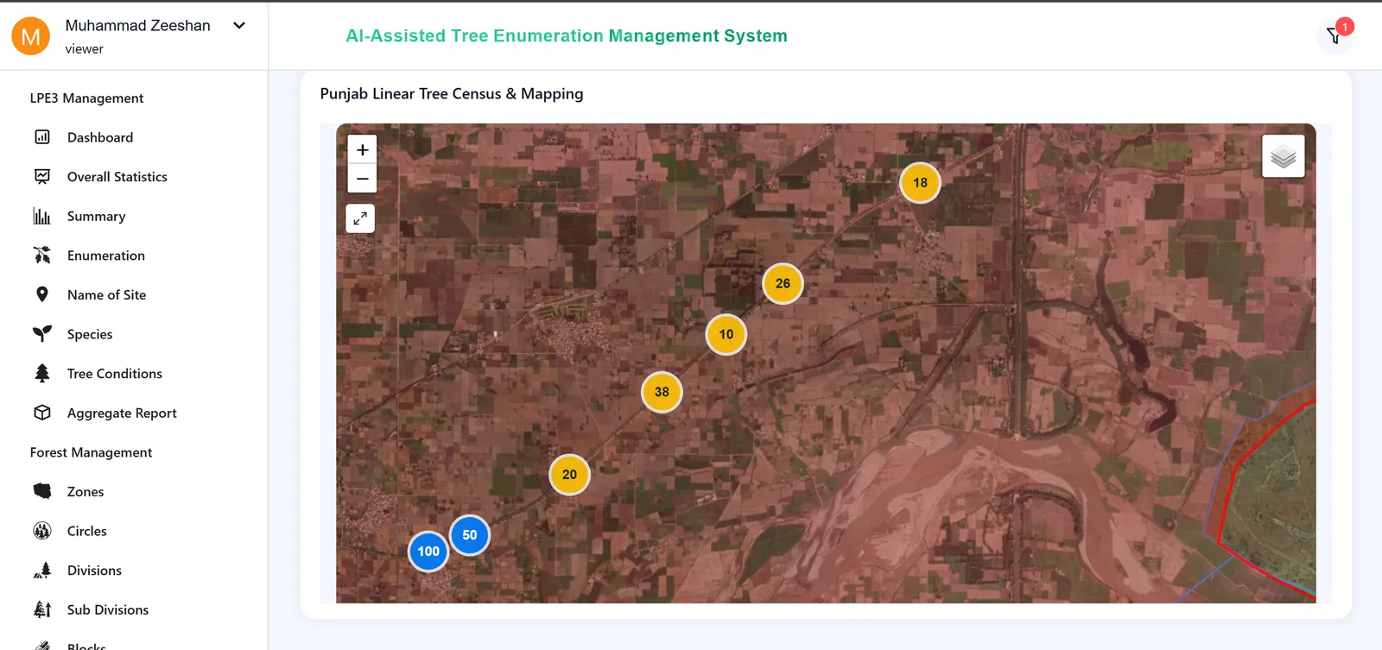Click the yellow cluster marker 38
This screenshot has height=650, width=1382.
[x=662, y=392]
